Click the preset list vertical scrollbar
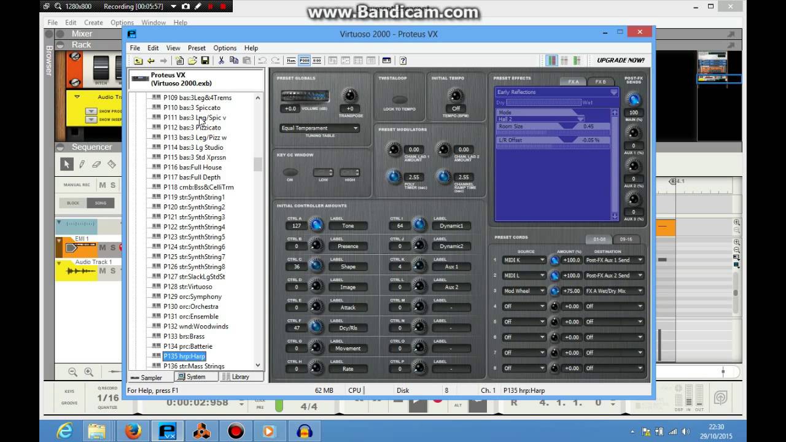Image resolution: width=786 pixels, height=442 pixels. 258,231
